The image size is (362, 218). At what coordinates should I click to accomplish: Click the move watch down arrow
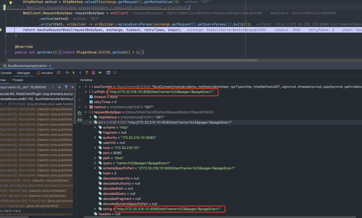(80, 107)
